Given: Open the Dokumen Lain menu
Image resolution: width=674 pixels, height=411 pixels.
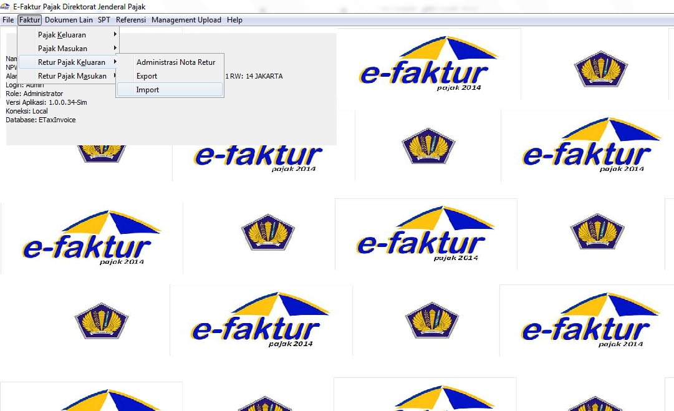Looking at the screenshot, I should point(69,19).
